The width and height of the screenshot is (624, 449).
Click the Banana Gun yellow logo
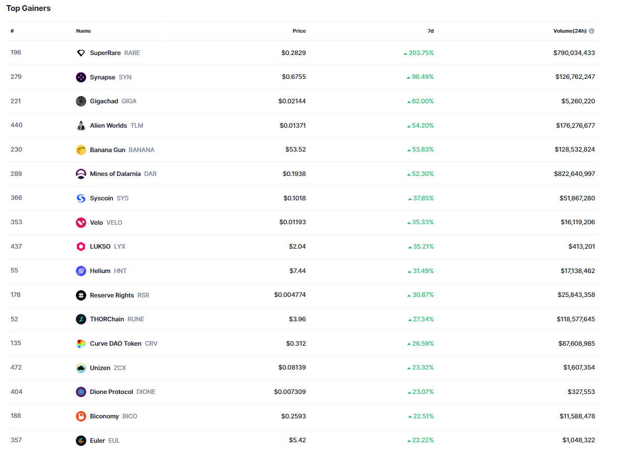[x=81, y=150]
